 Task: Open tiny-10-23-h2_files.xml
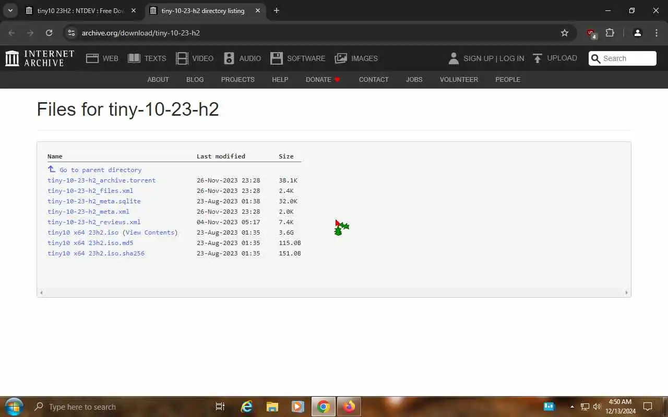90,191
